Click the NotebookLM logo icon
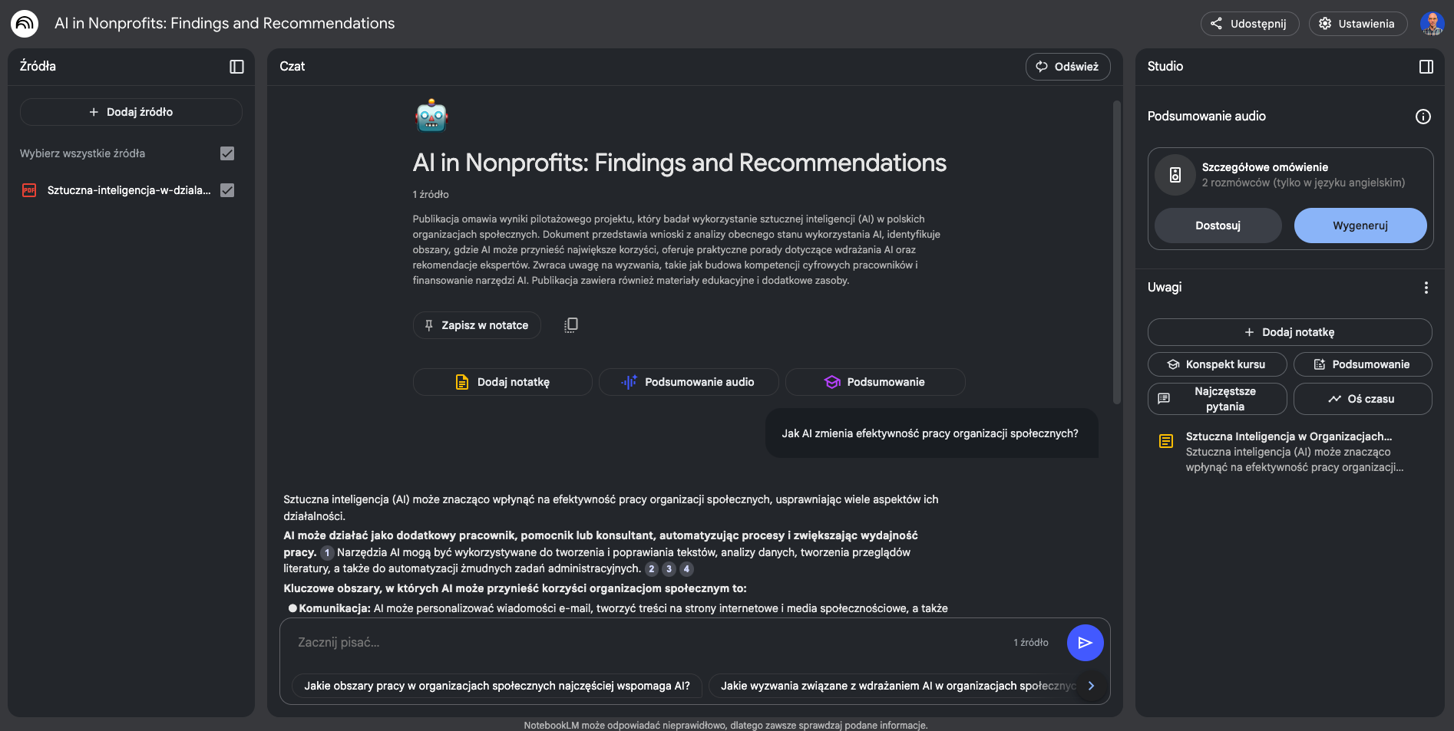This screenshot has height=731, width=1454. tap(25, 24)
